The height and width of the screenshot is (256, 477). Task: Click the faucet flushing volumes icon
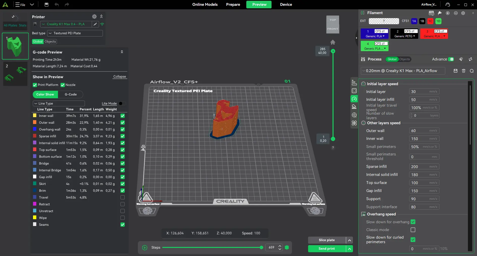440,13
